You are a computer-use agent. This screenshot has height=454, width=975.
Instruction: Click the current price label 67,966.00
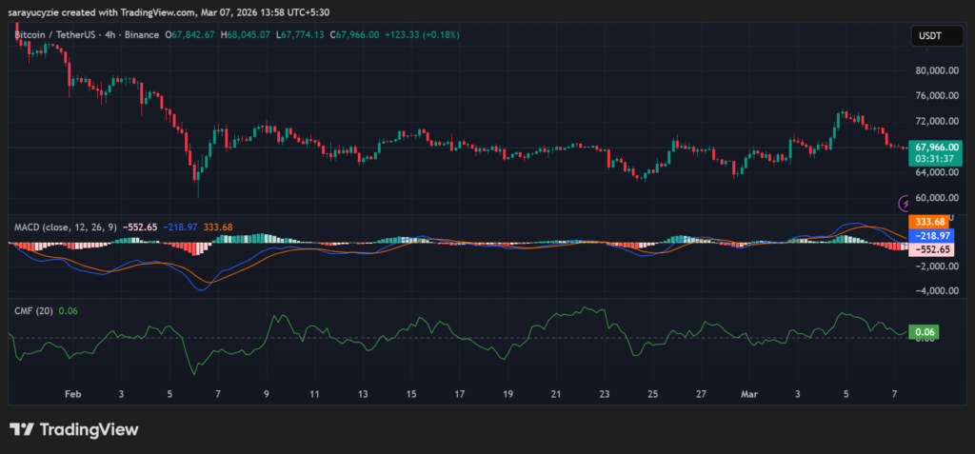tap(936, 148)
